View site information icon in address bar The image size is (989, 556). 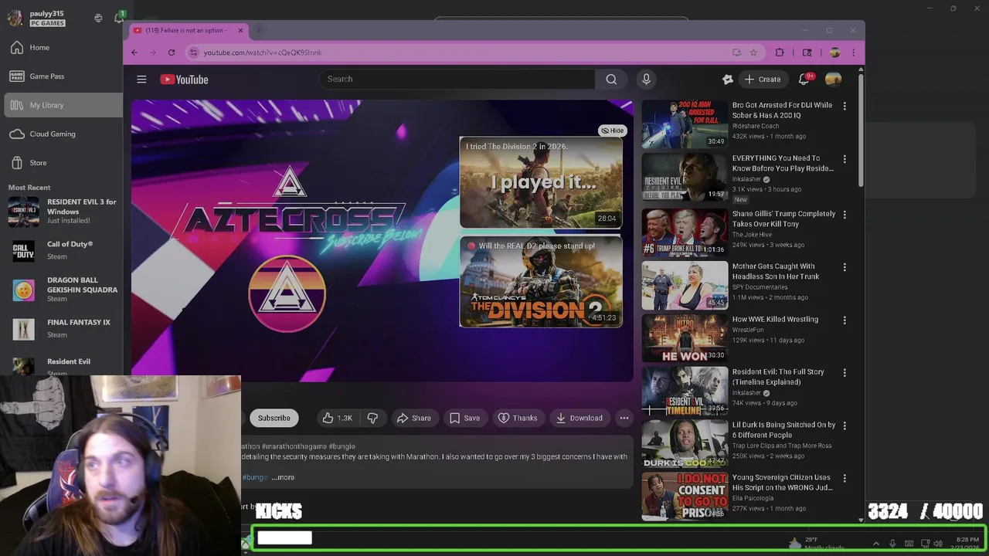194,53
